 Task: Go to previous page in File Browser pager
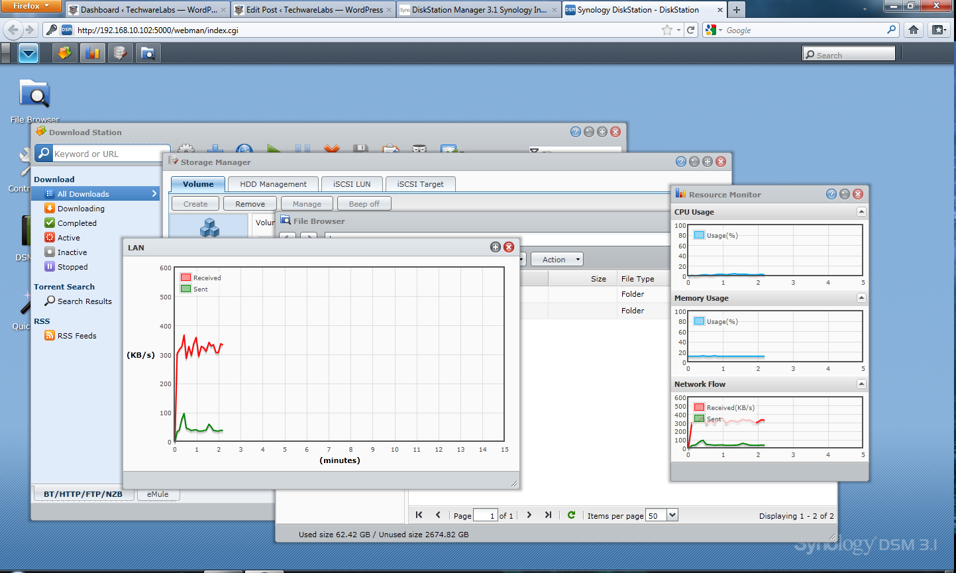[x=438, y=515]
